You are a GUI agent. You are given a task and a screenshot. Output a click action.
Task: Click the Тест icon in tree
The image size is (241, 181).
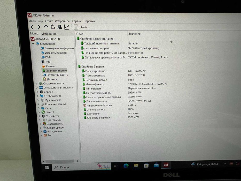point(45,135)
